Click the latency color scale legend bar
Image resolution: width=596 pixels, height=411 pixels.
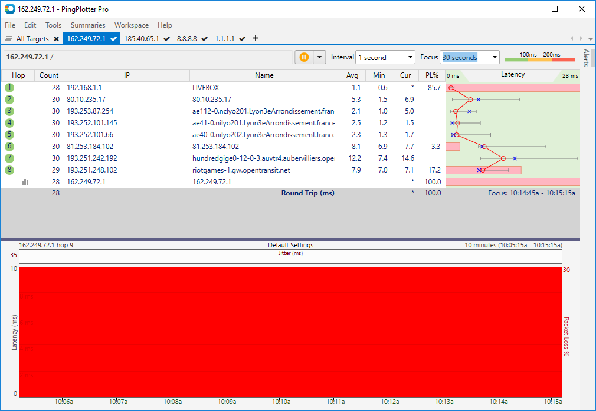pyautogui.click(x=539, y=59)
